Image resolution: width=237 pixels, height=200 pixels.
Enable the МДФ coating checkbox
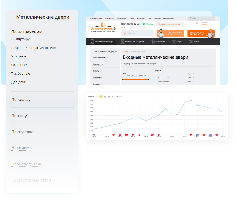(x=185, y=78)
